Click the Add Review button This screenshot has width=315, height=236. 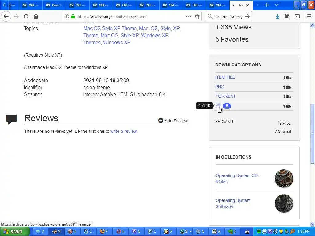[173, 120]
